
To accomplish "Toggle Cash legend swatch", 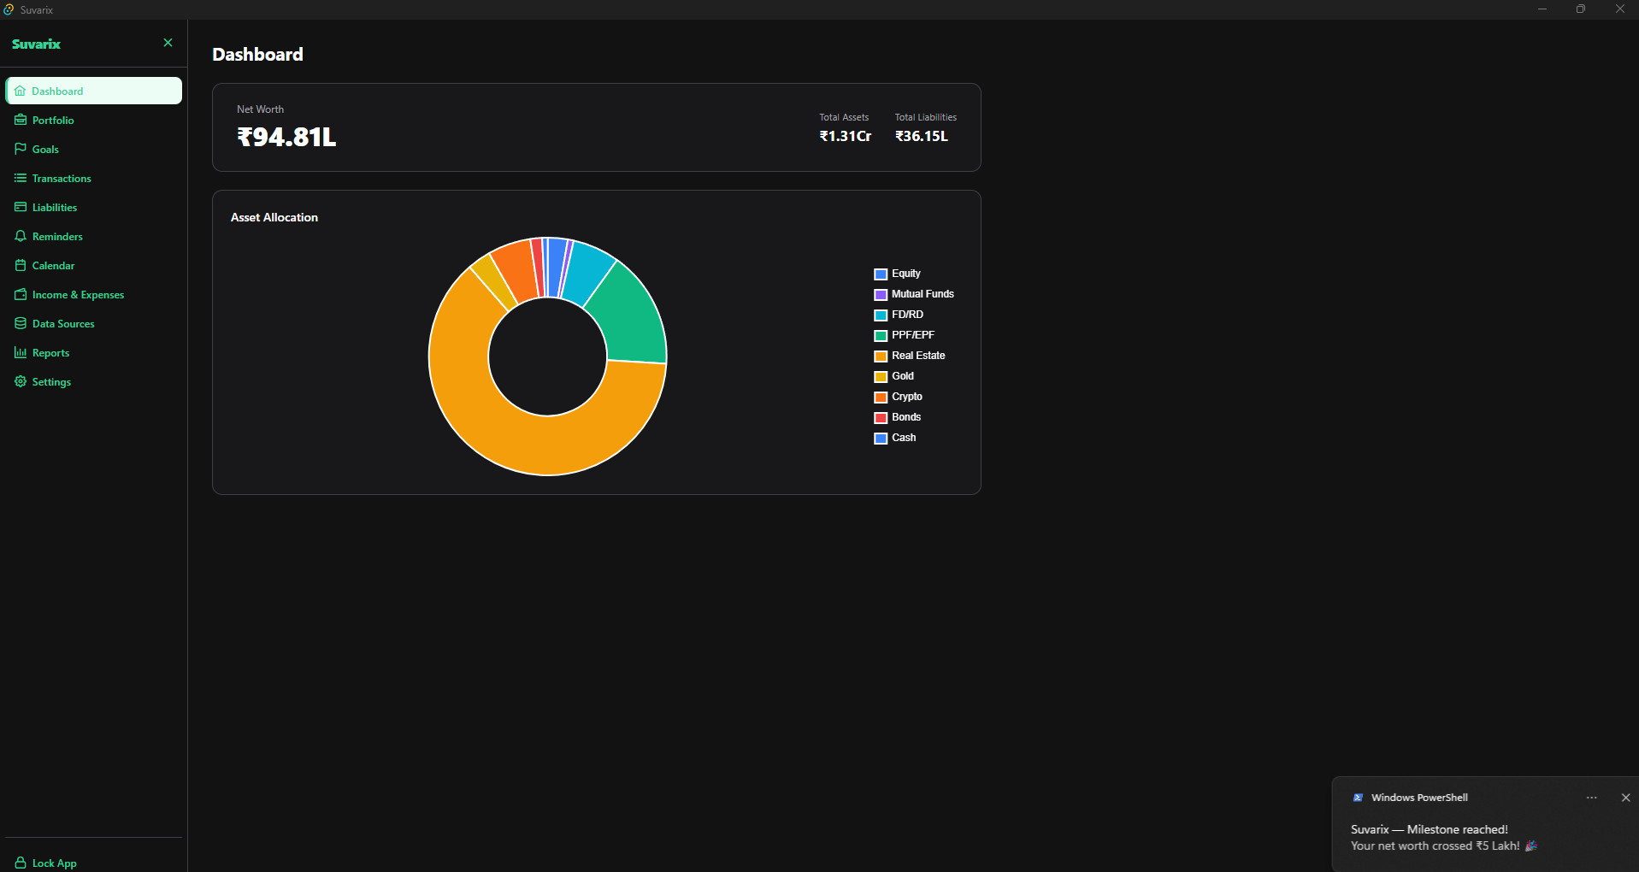I will (x=881, y=439).
